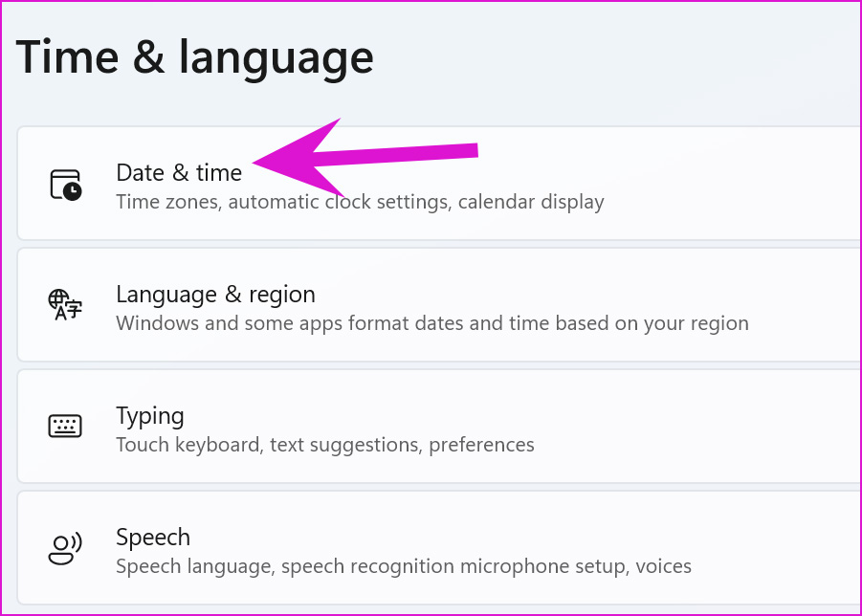Open the Date & time settings
The height and width of the screenshot is (616, 862).
[439, 183]
